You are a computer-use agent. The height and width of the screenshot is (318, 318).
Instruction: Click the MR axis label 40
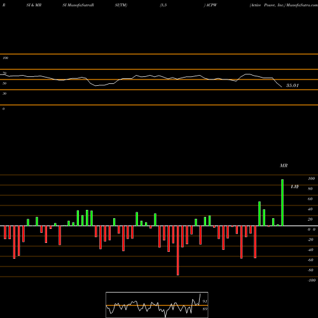pos(310,209)
